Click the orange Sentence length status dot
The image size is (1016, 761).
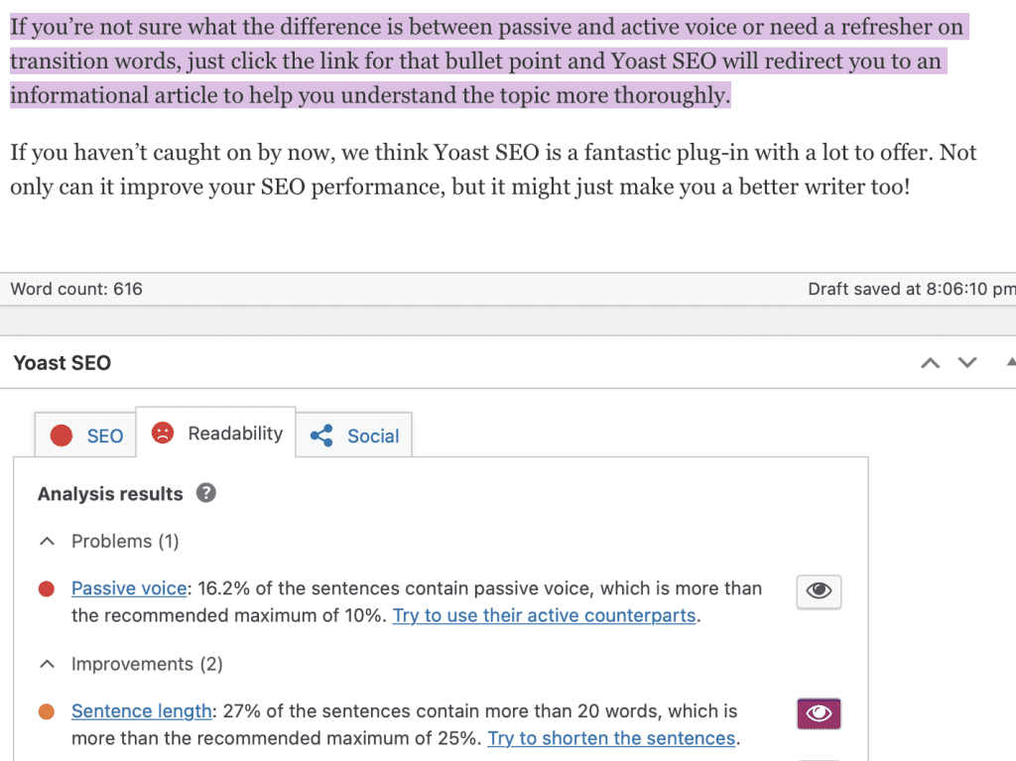pyautogui.click(x=47, y=711)
